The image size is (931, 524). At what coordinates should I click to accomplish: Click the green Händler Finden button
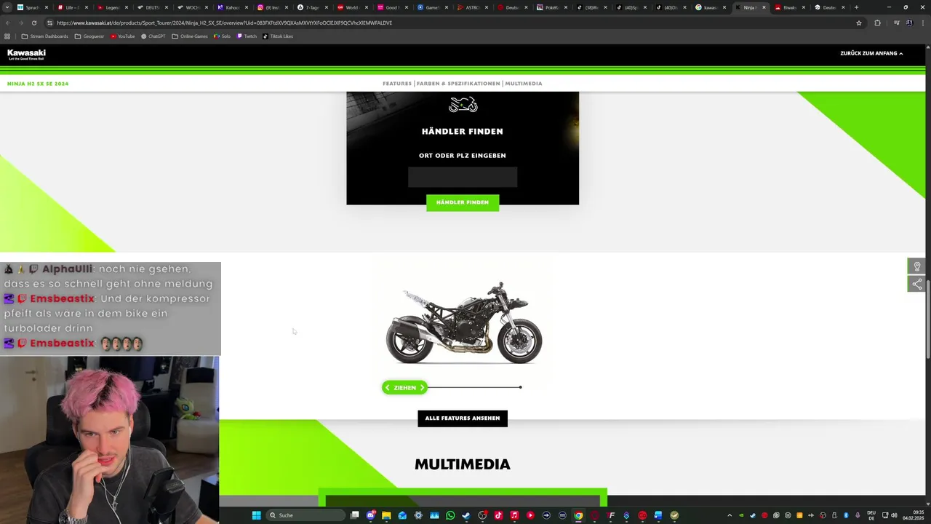463,202
